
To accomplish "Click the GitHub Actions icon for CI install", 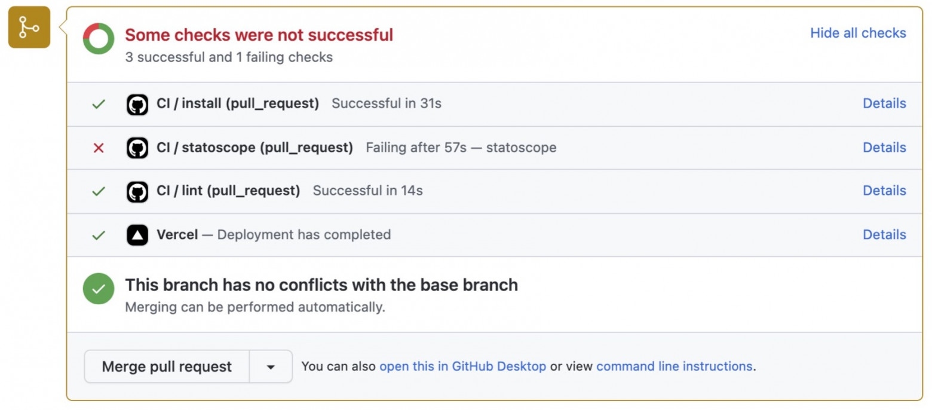I will click(137, 103).
